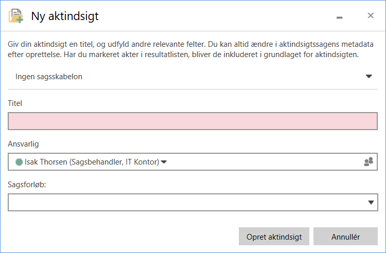Expand the Sagsforløb dropdown arrow
This screenshot has height=253, width=386.
(x=371, y=203)
